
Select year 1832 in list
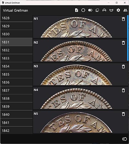16,50
